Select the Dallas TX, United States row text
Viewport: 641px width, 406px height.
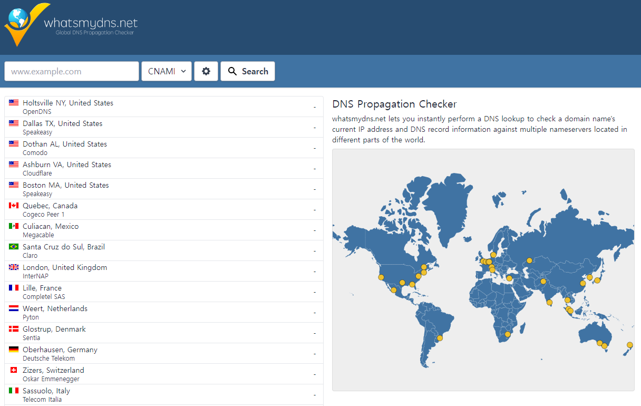click(63, 123)
